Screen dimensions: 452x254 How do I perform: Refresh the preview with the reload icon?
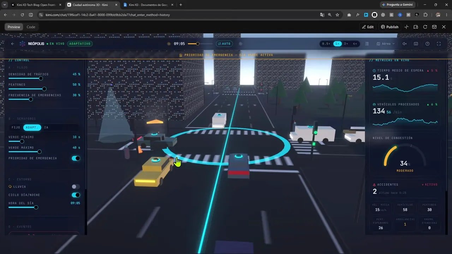(425, 27)
